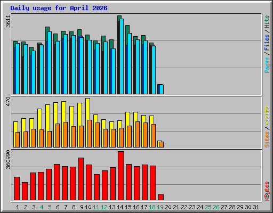Click day 29 on the date axis
The image size is (273, 213).
tap(240, 207)
